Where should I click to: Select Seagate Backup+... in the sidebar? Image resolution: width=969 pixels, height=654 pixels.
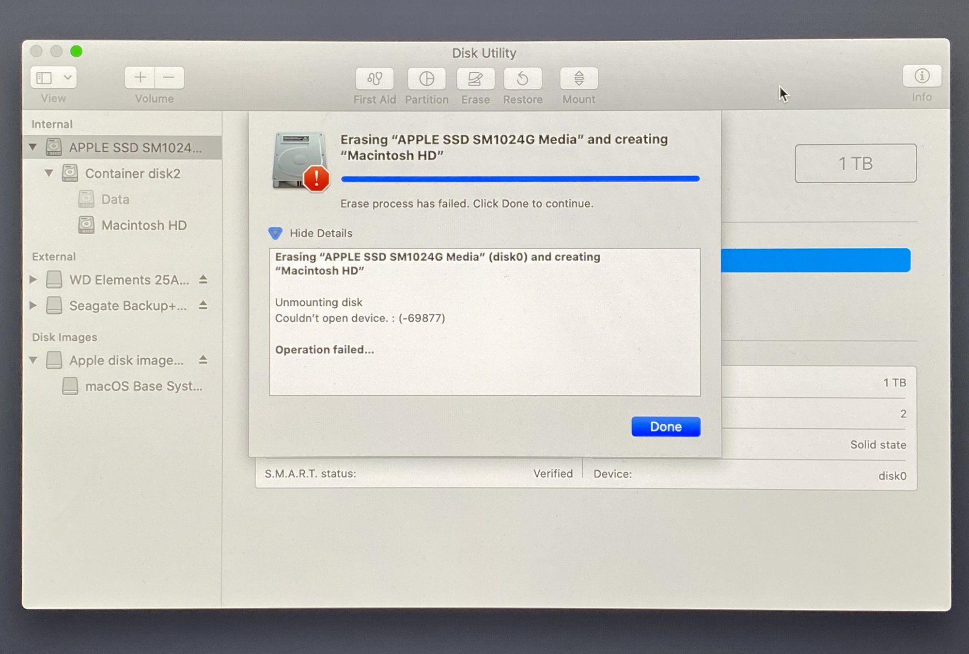click(128, 306)
